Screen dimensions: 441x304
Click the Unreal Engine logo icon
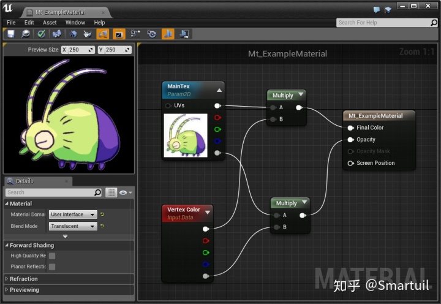coord(8,8)
